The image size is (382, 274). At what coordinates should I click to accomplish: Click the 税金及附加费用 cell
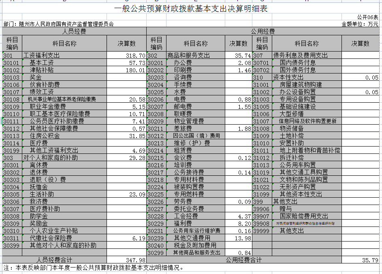196,246
